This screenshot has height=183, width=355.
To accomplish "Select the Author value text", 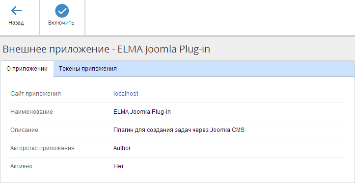I will click(x=122, y=148).
